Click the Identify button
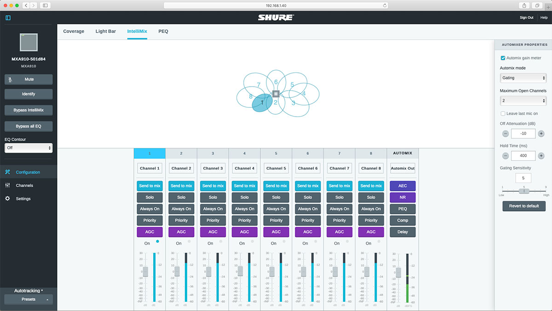Viewport: 552px width, 311px height. click(x=29, y=94)
